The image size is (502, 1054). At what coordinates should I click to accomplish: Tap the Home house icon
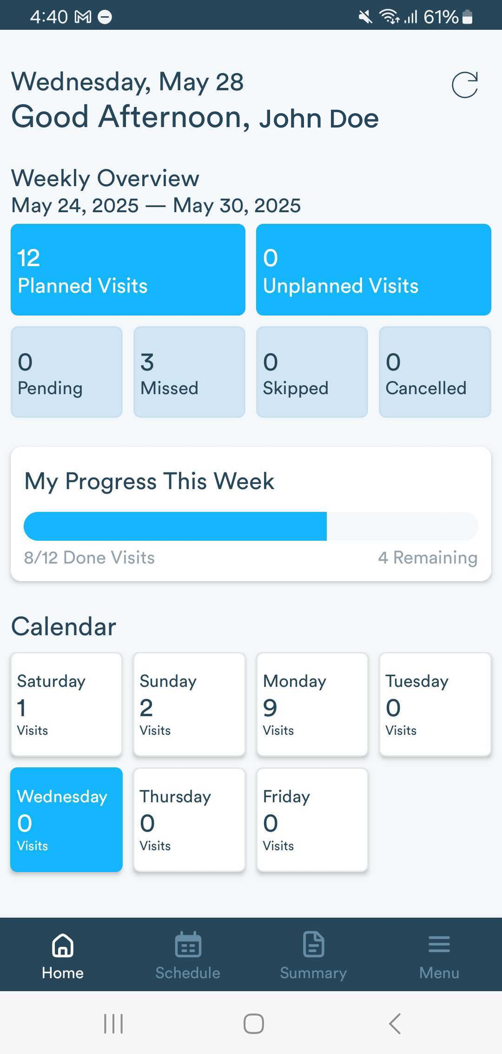(63, 945)
